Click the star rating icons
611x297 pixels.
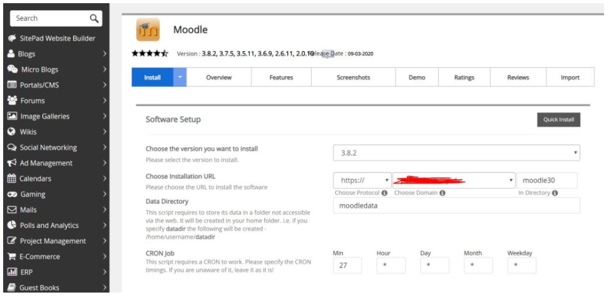coord(150,53)
